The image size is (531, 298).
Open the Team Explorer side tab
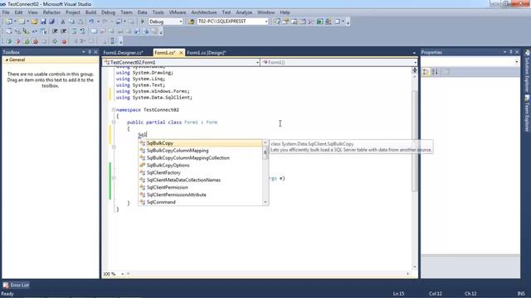527,113
